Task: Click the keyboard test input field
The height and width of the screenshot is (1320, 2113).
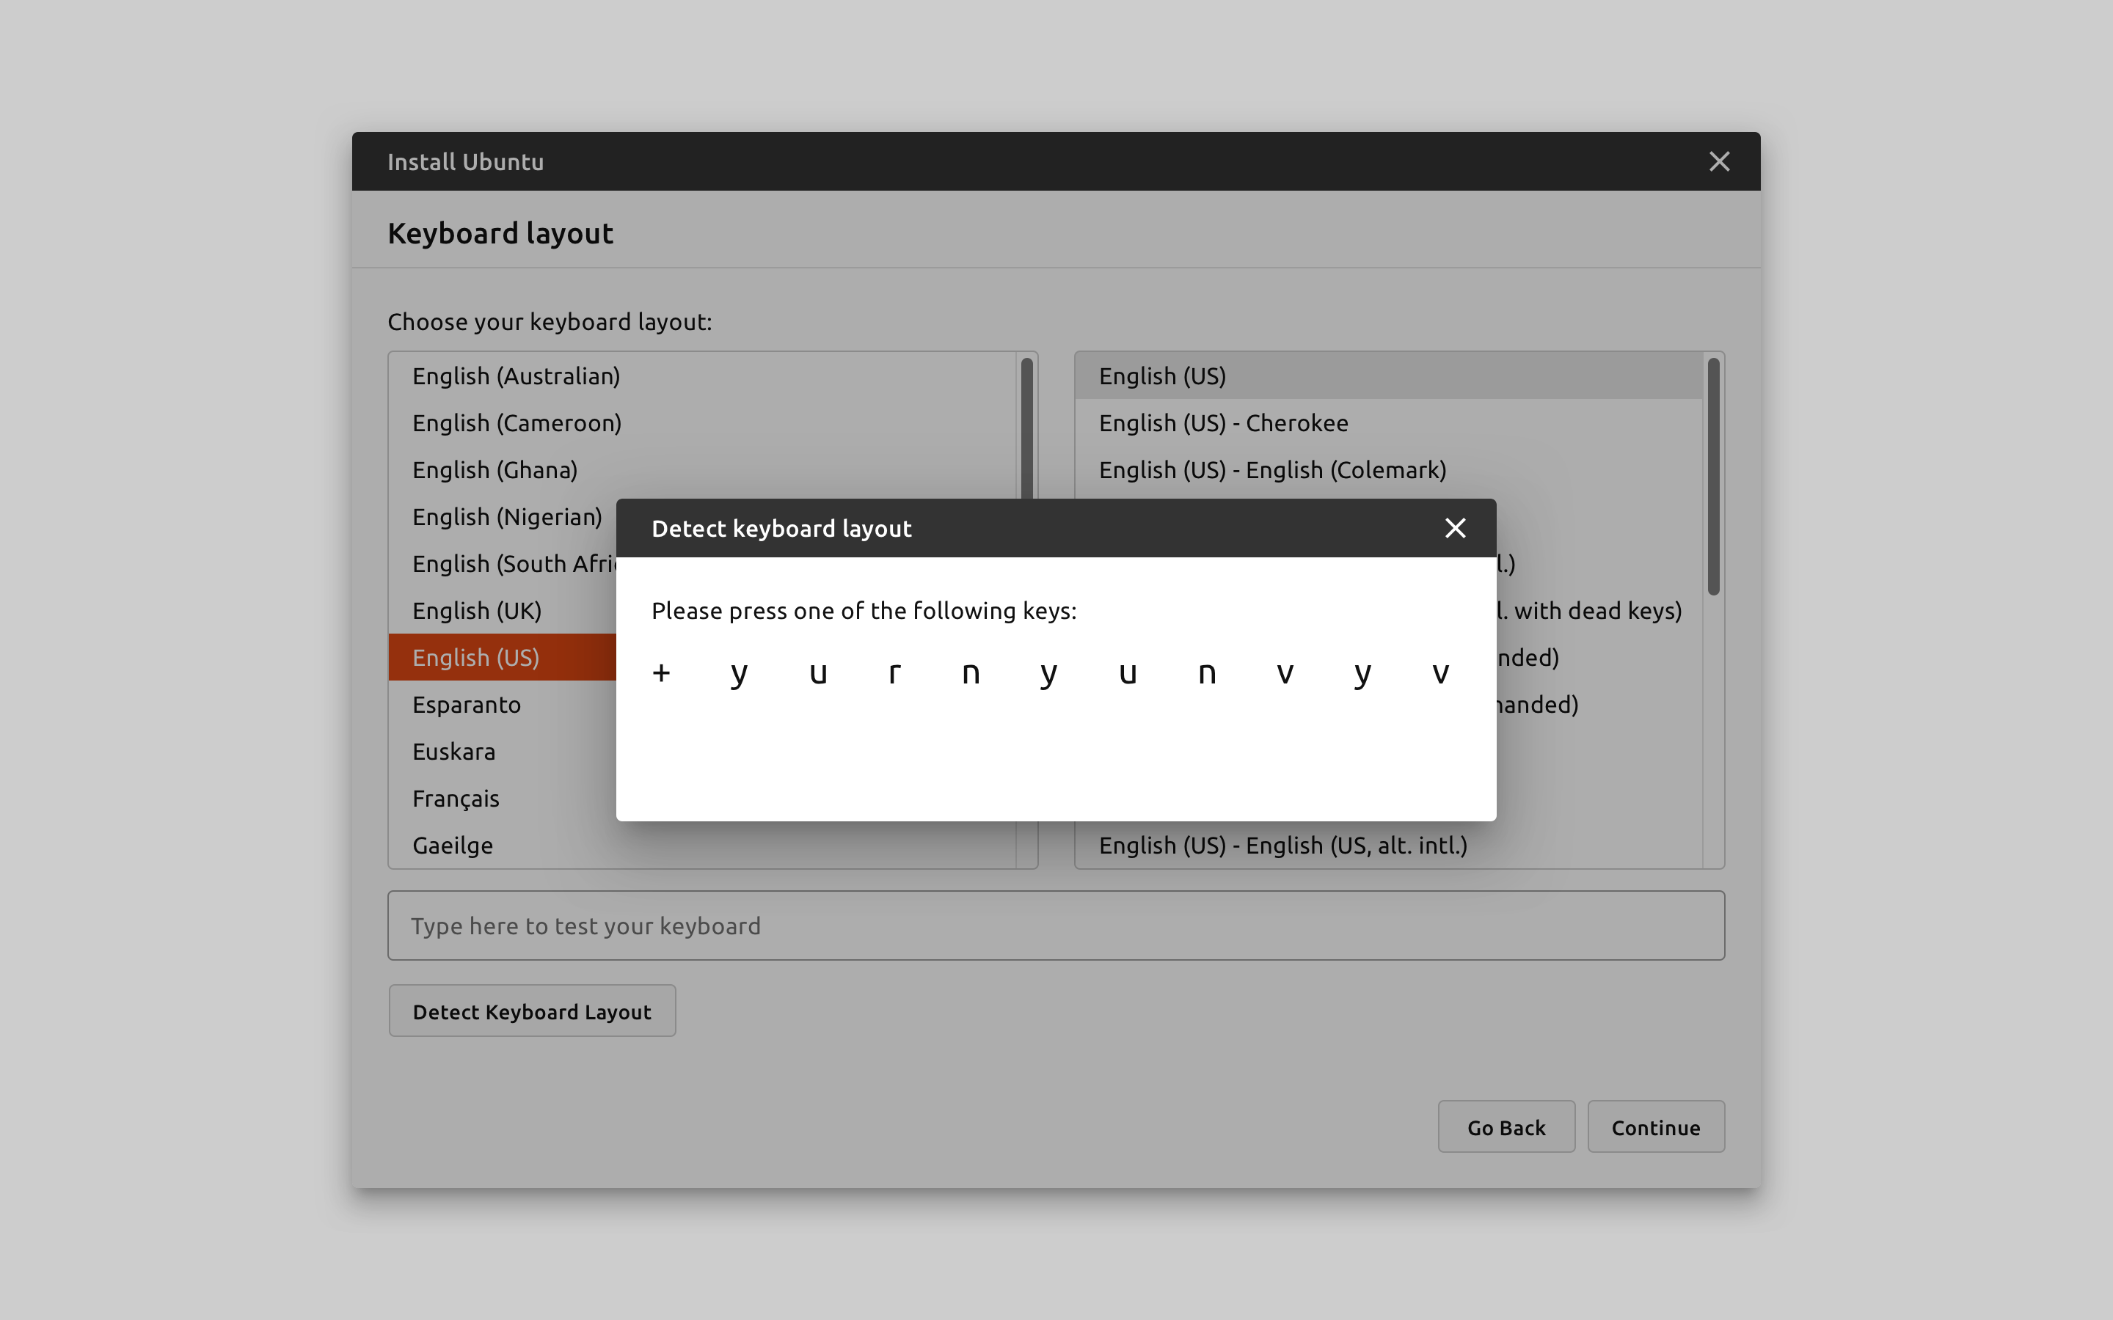Action: coord(1055,925)
